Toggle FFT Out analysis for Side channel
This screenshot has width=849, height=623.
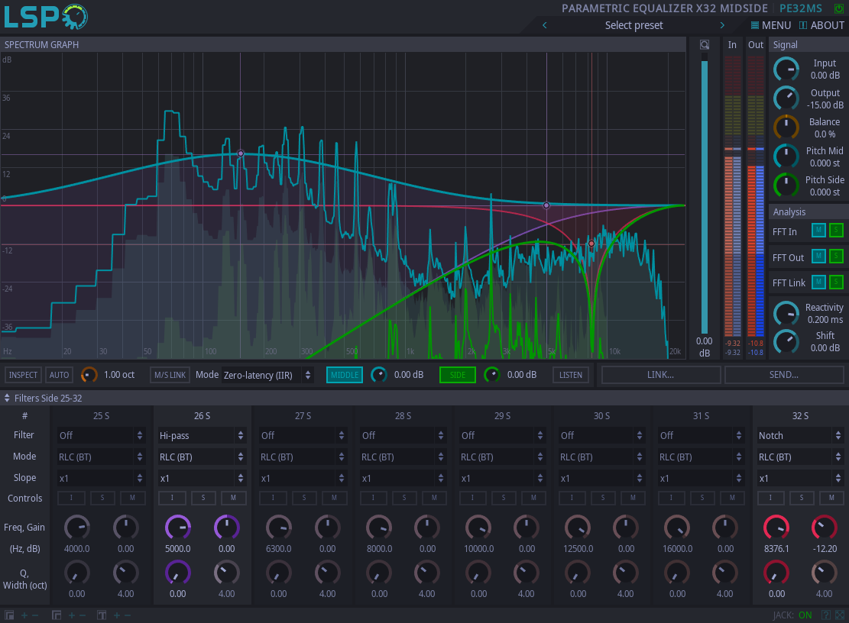coord(836,257)
